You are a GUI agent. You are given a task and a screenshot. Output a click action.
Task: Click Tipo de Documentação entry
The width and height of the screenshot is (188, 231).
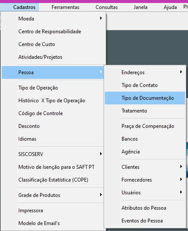(x=145, y=98)
